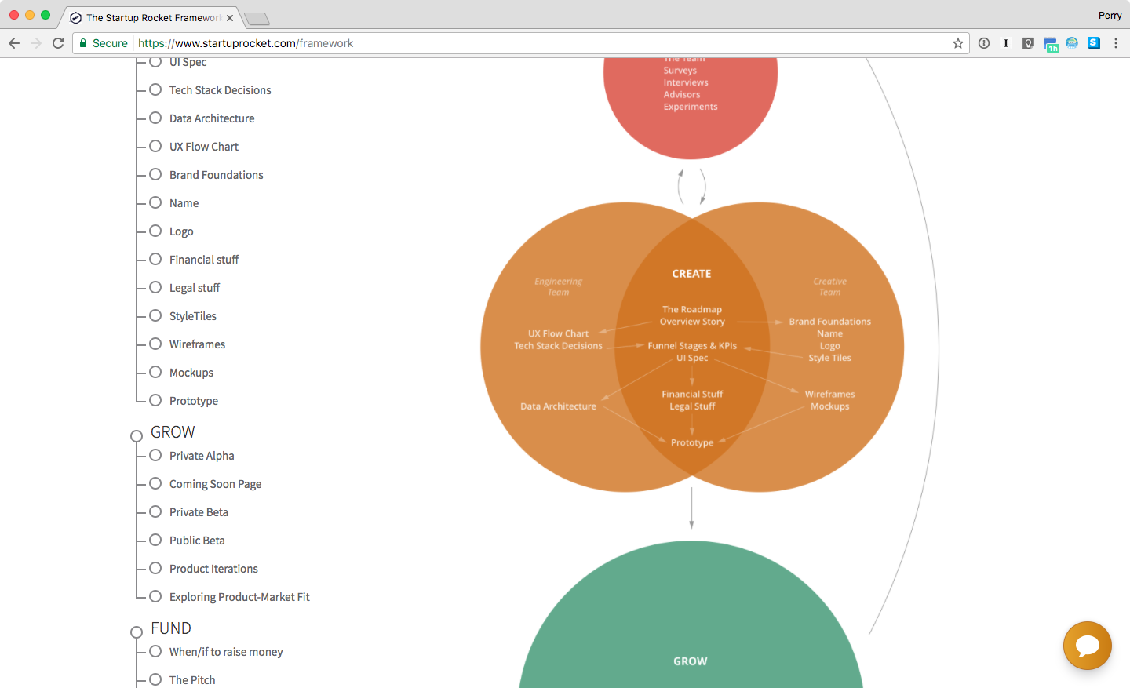
Task: Select the Private Beta item
Action: [x=199, y=512]
